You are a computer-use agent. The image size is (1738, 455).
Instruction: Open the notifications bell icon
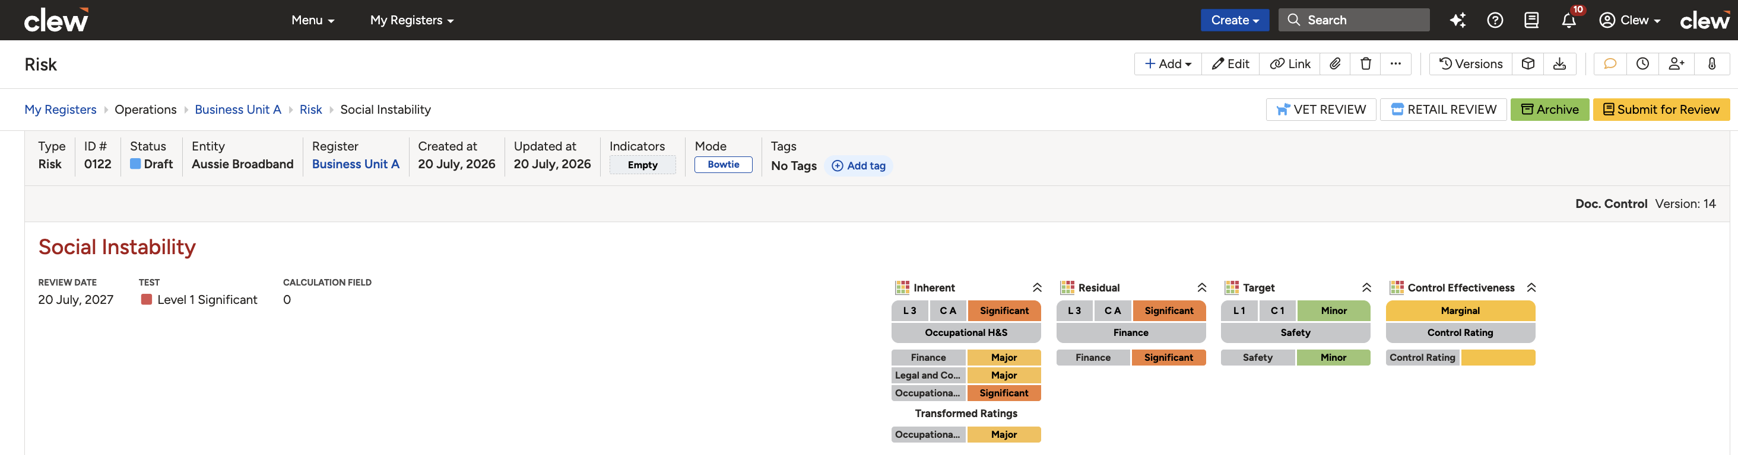coord(1569,20)
